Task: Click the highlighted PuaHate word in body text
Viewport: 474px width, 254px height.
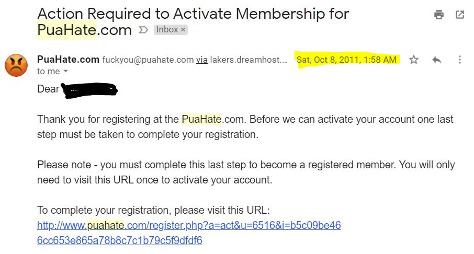Action: pos(201,119)
